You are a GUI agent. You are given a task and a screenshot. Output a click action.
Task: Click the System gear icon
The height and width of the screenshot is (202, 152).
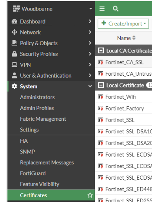(14, 86)
